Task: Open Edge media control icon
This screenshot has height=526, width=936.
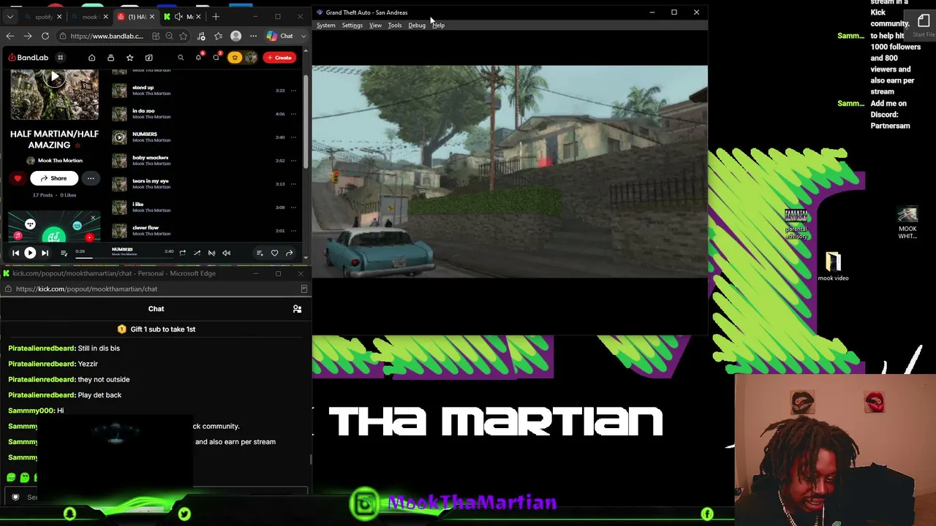Action: tap(201, 36)
